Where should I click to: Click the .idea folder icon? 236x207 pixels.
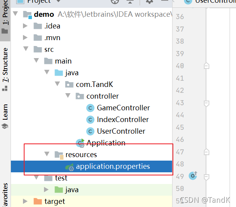(x=38, y=26)
